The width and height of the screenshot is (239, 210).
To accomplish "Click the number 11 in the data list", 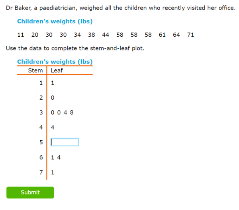I will pyautogui.click(x=21, y=35).
